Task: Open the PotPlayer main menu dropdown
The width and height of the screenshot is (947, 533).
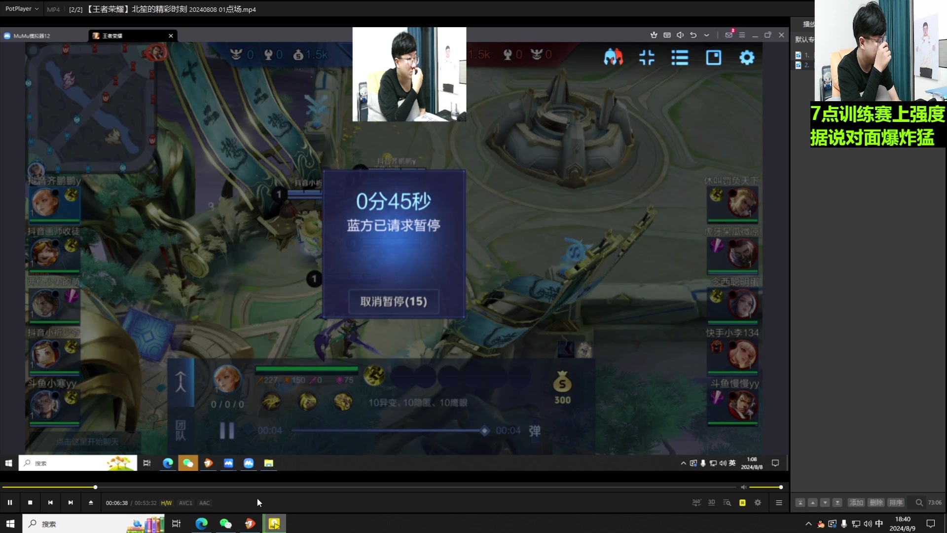Action: (22, 9)
